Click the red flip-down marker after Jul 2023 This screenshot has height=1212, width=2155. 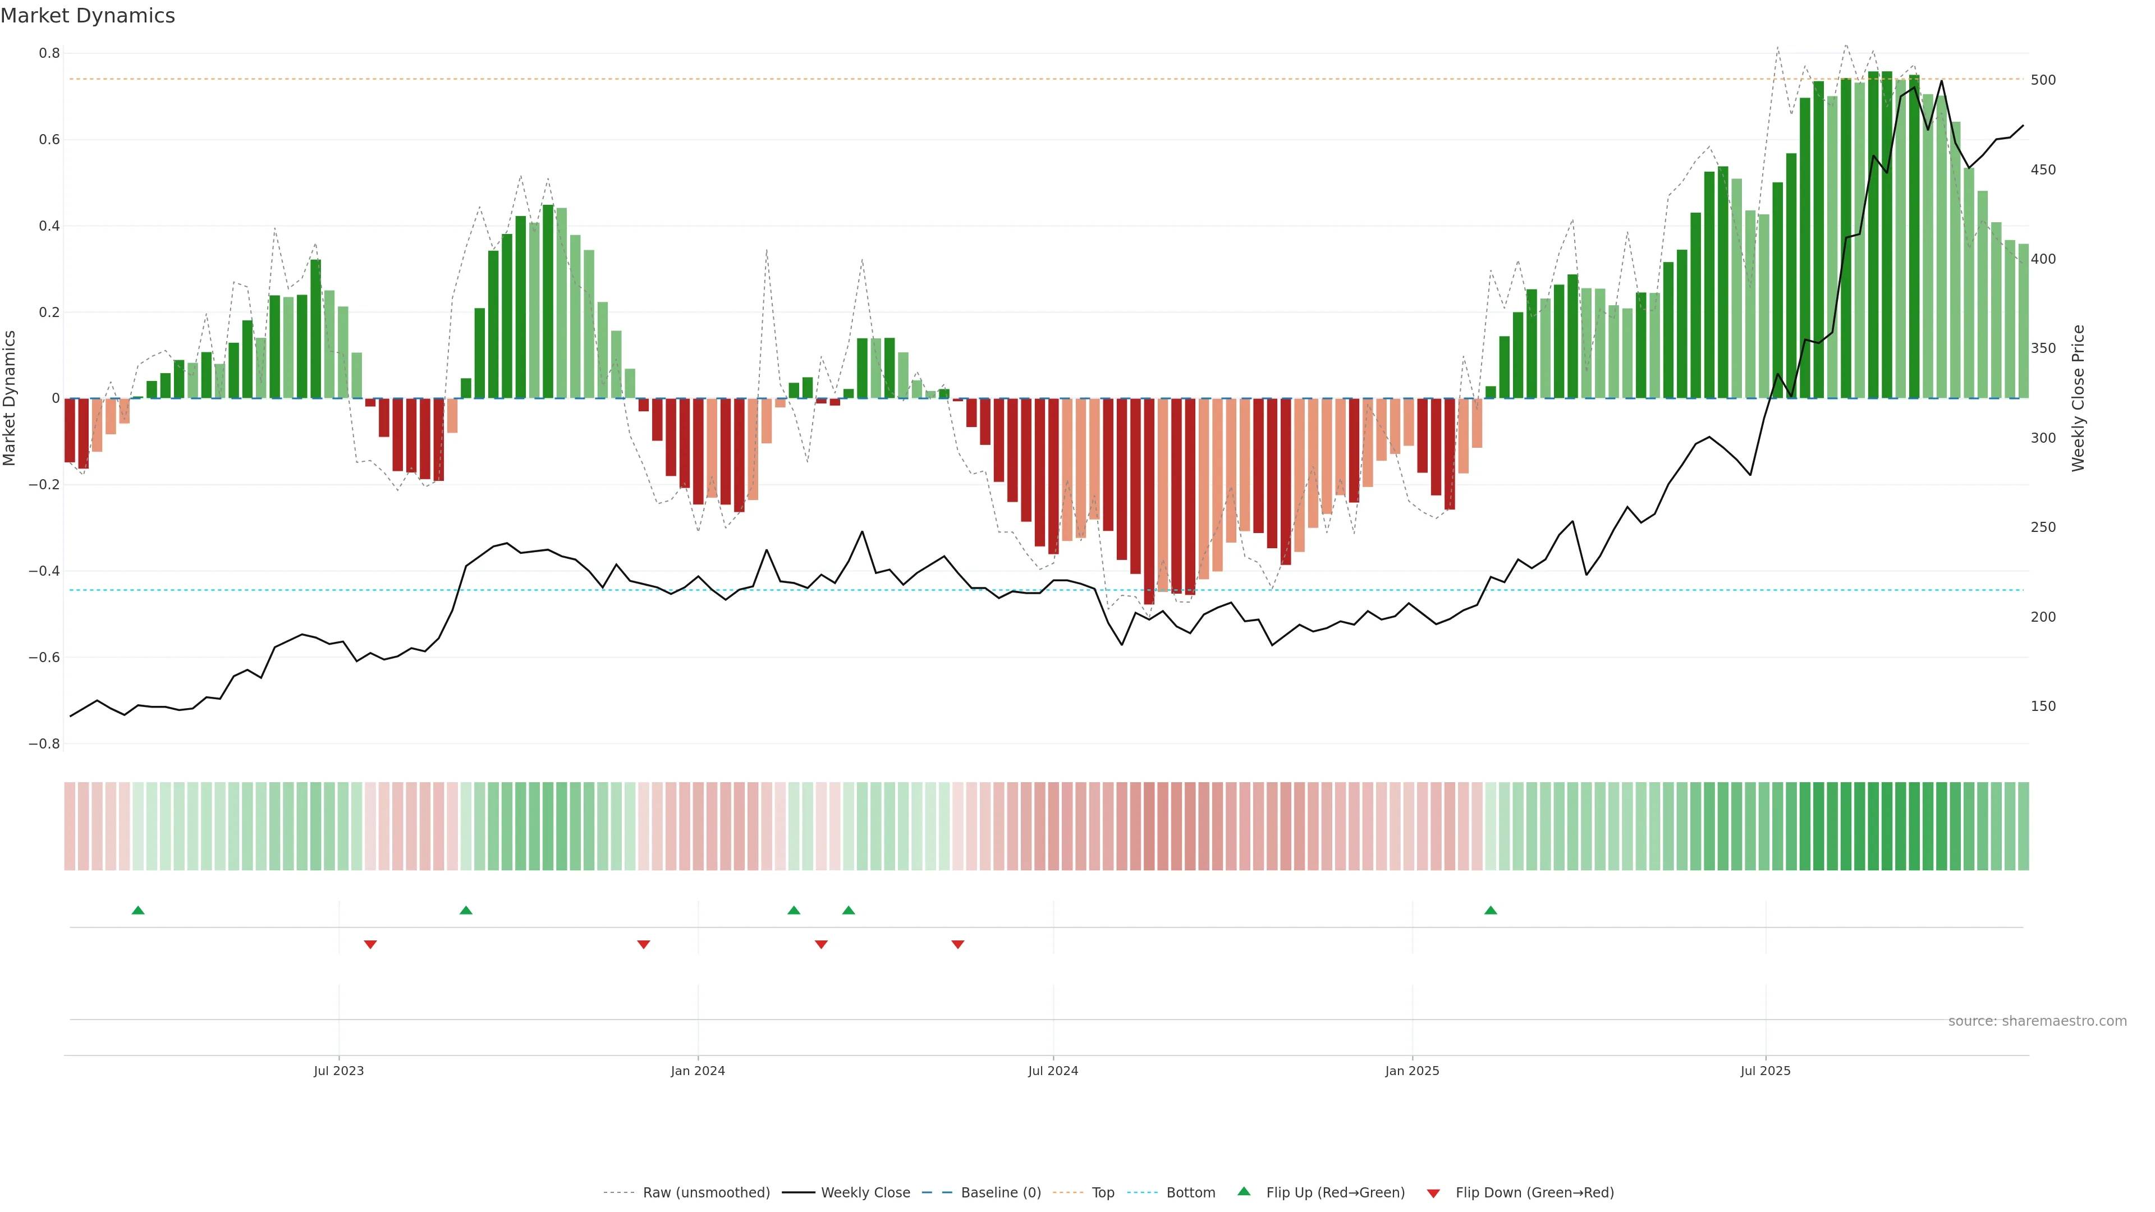click(x=370, y=944)
